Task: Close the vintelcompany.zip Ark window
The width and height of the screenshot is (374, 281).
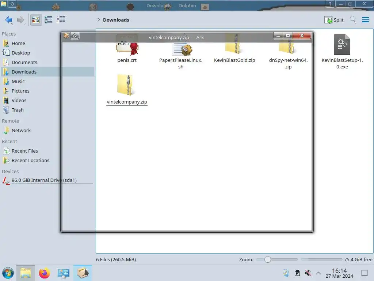Action: [x=302, y=36]
